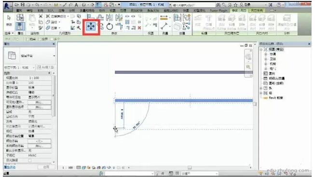Click the Revit application logo button

coord(7,6)
